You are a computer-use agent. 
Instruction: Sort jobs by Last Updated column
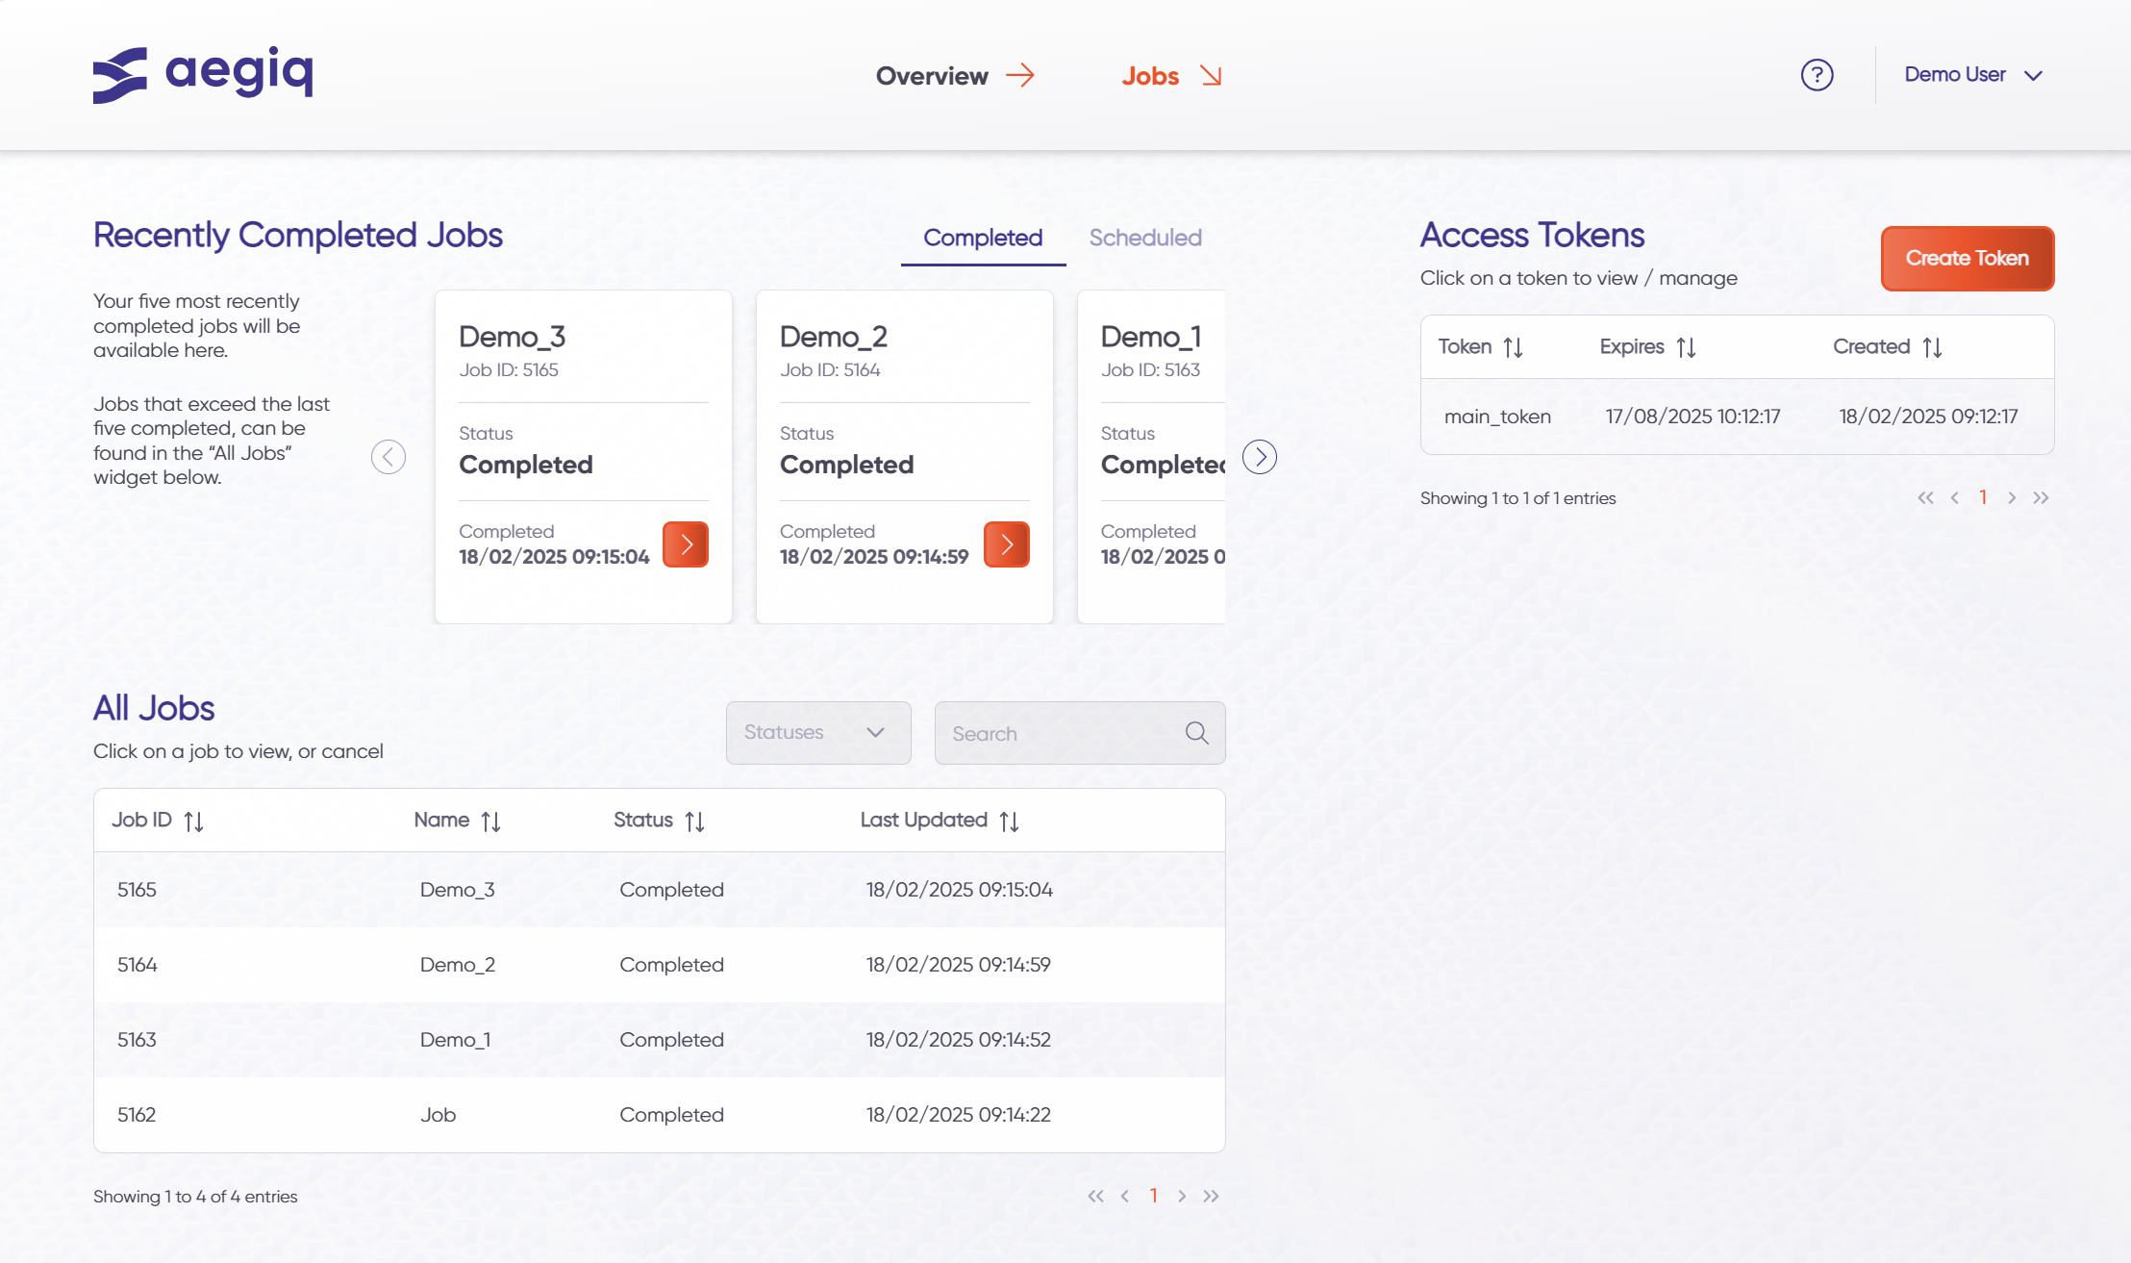pyautogui.click(x=1008, y=821)
